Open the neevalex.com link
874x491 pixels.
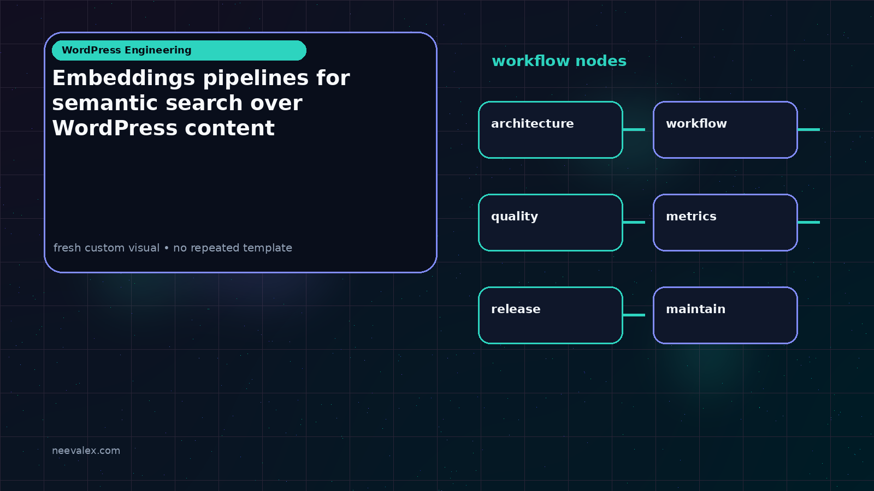86,451
